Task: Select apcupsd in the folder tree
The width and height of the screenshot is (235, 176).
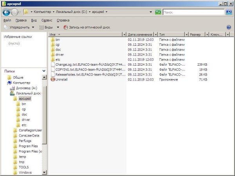Action: [25, 99]
